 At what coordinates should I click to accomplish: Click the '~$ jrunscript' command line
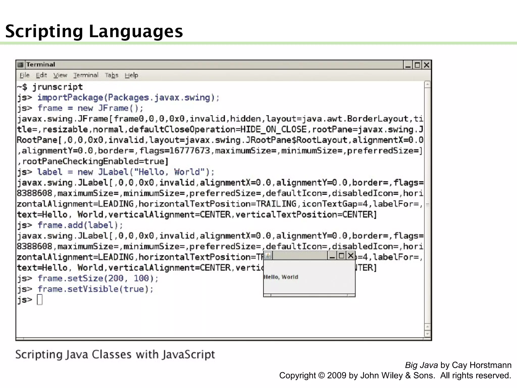(x=50, y=87)
